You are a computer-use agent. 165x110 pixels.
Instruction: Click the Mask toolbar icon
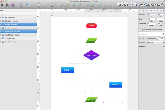88,5
